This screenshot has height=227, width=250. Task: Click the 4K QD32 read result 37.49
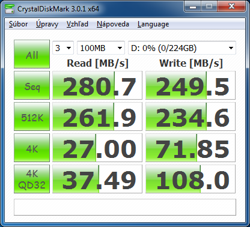click(x=97, y=179)
